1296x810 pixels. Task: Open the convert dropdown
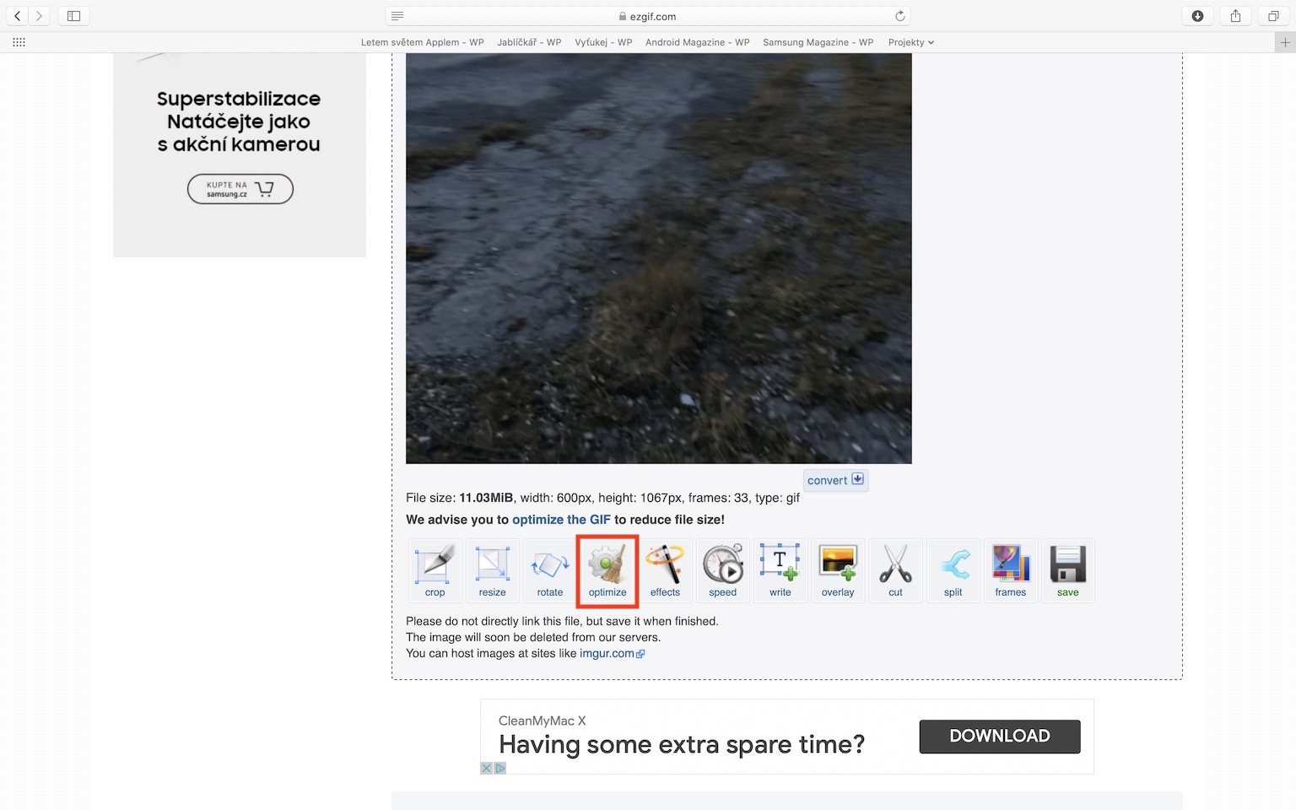click(835, 480)
